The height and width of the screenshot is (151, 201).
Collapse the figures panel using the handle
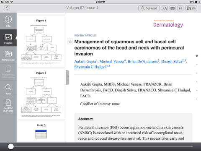67,78
